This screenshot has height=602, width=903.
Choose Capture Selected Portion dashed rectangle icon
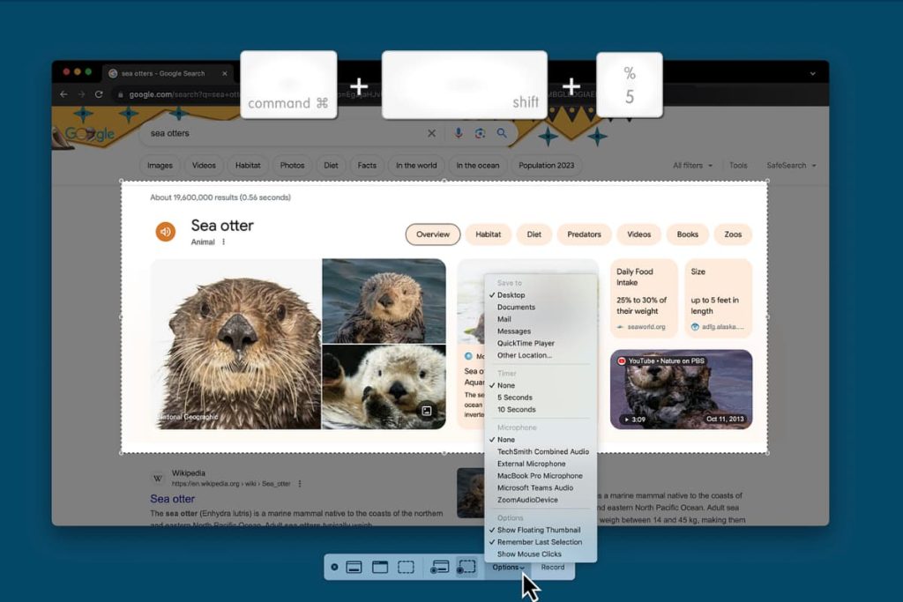[x=406, y=567]
